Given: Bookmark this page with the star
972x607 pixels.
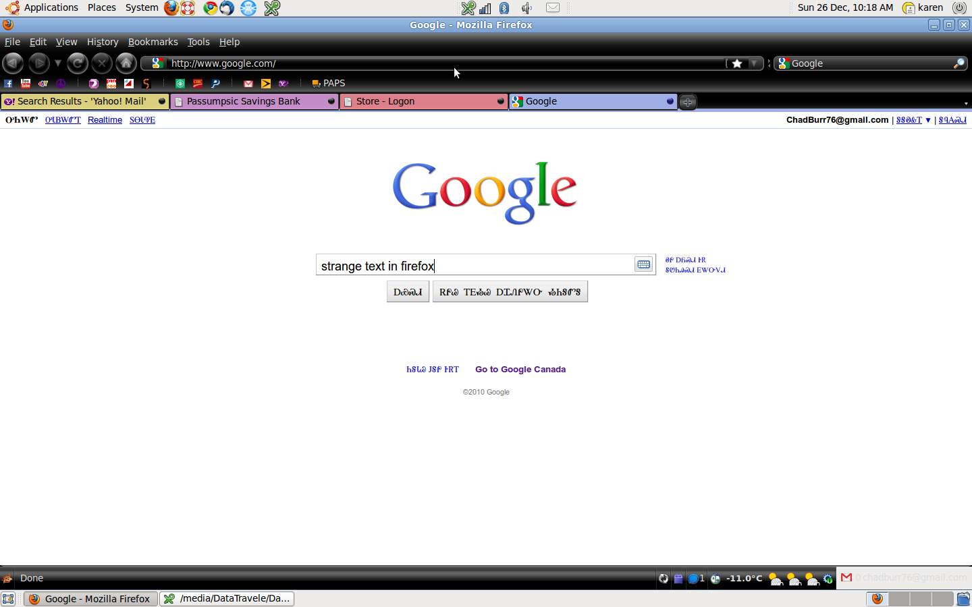Looking at the screenshot, I should (x=737, y=63).
